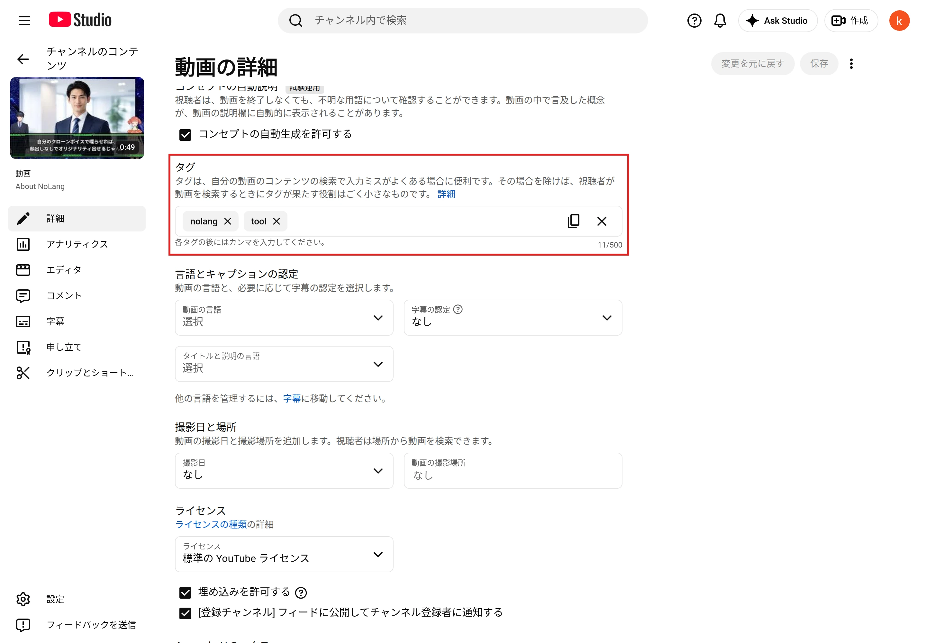
Task: Click the search magnifier icon
Action: pos(295,21)
